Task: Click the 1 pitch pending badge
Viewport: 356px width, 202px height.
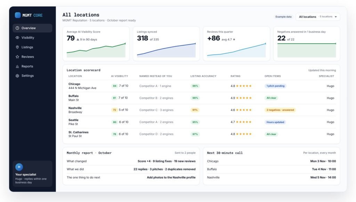Action: tap(275, 86)
